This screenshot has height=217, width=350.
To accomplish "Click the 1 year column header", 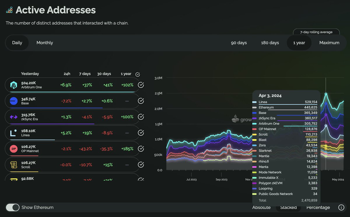I will click(x=126, y=74).
